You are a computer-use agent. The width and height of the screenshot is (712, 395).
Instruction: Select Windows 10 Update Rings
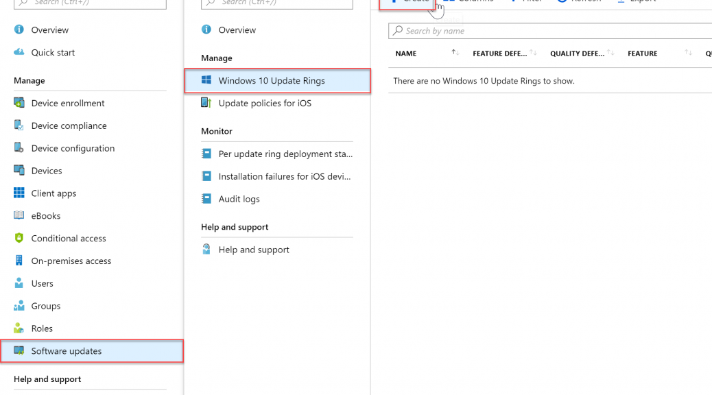277,81
